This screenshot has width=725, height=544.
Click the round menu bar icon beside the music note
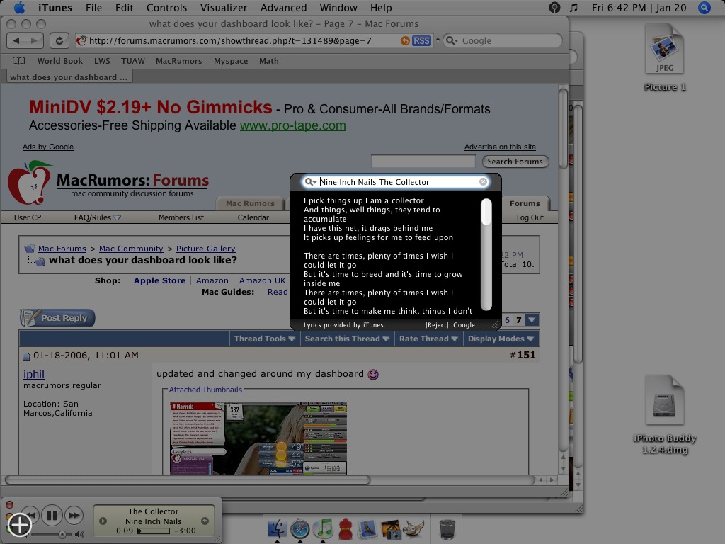coord(554,7)
